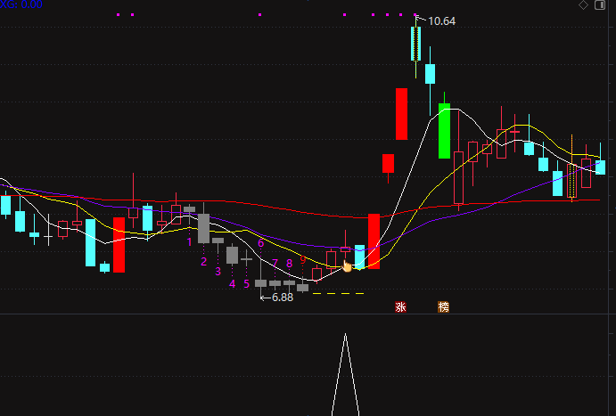The height and width of the screenshot is (416, 616).
Task: Click the divider between chart and indicator panel
Action: click(x=308, y=314)
